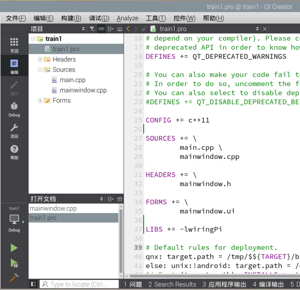Start debugging with the debug-run button
Image resolution: width=300 pixels, height=290 pixels.
tap(14, 263)
